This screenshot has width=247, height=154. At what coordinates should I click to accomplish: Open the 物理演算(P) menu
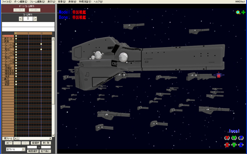tap(85, 2)
